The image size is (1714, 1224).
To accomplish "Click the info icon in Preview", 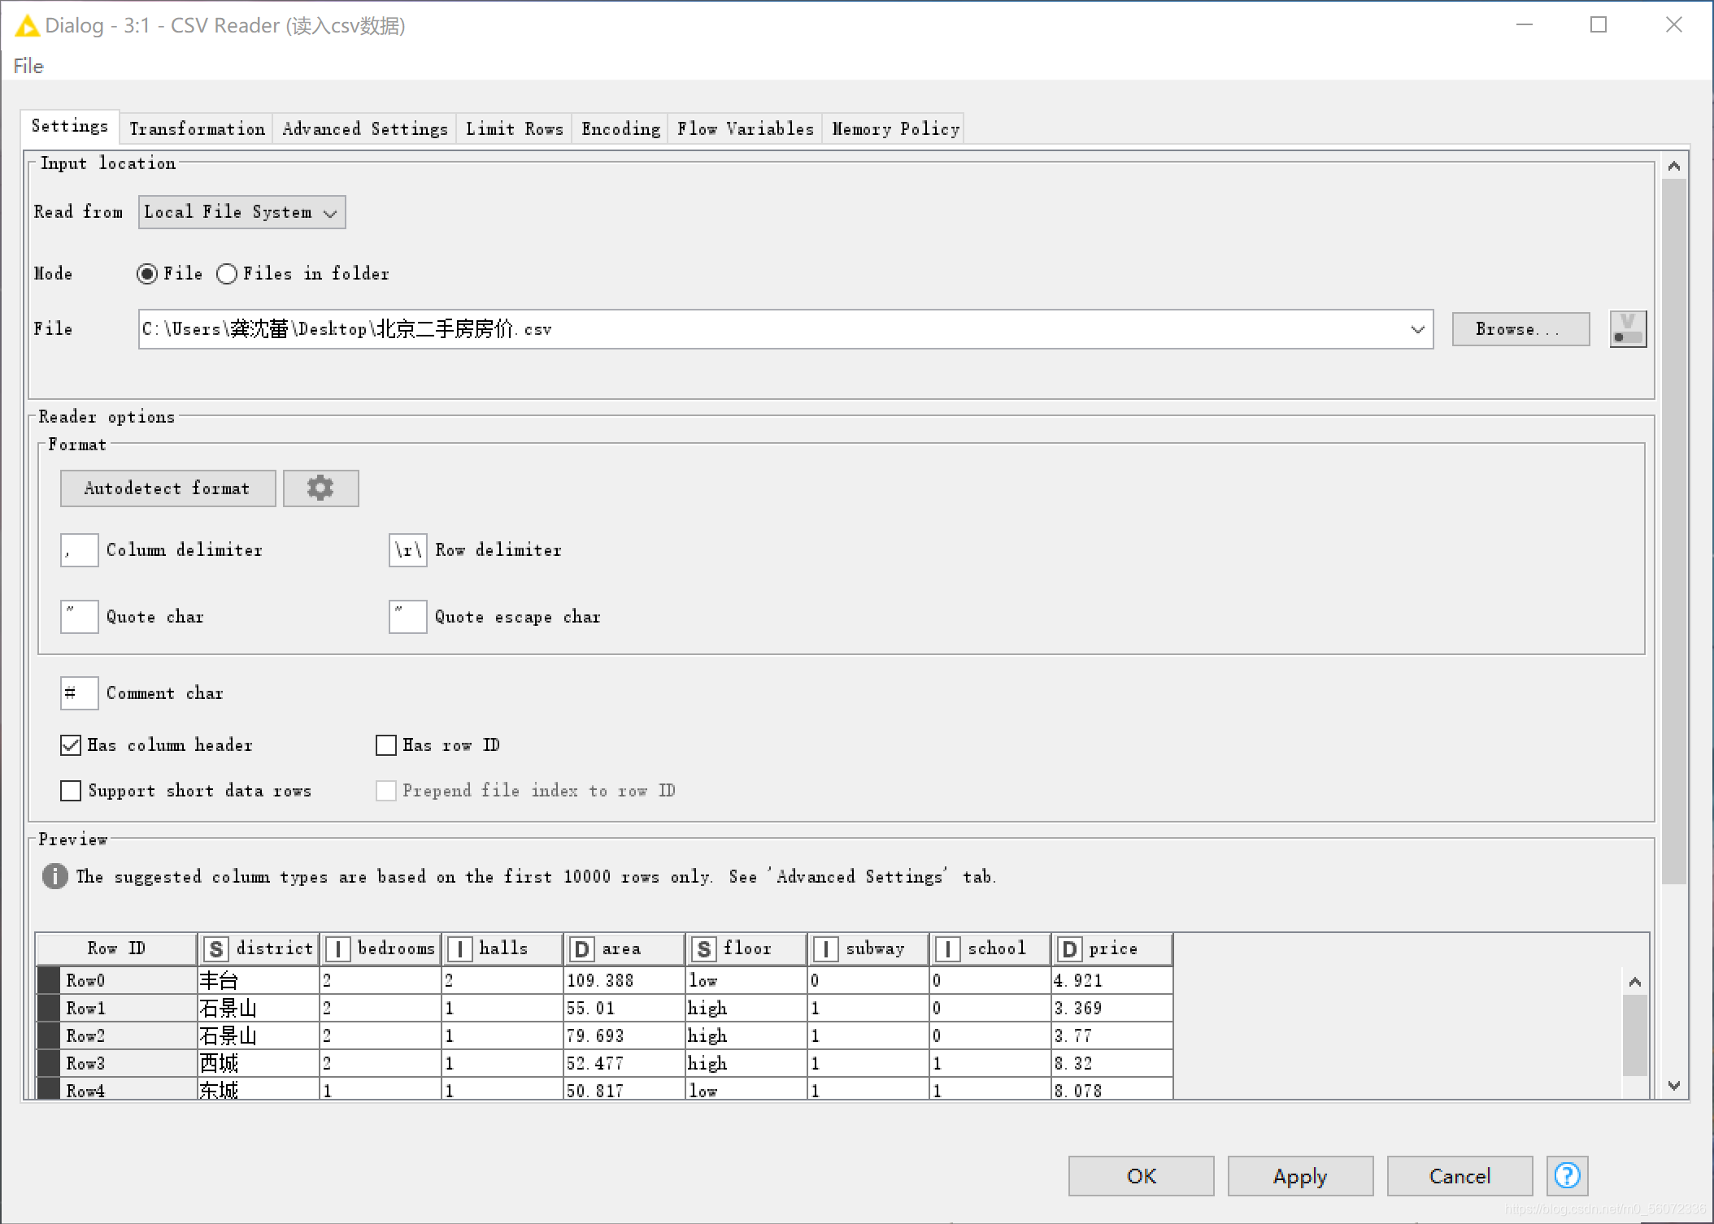I will pyautogui.click(x=54, y=876).
